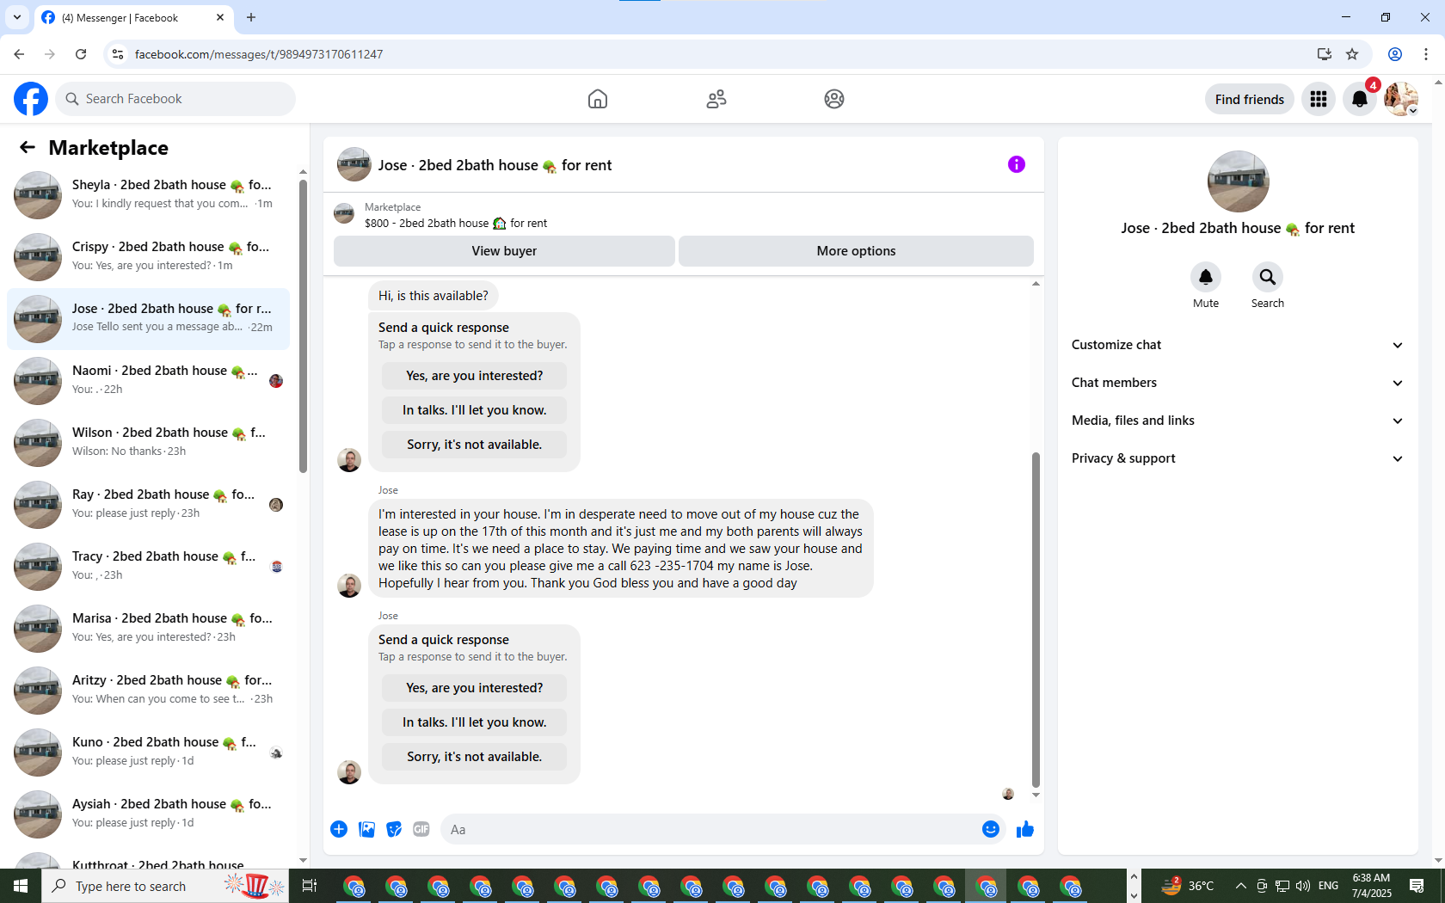The height and width of the screenshot is (903, 1445).
Task: Go back using the Marketplace back arrow
Action: 28,148
